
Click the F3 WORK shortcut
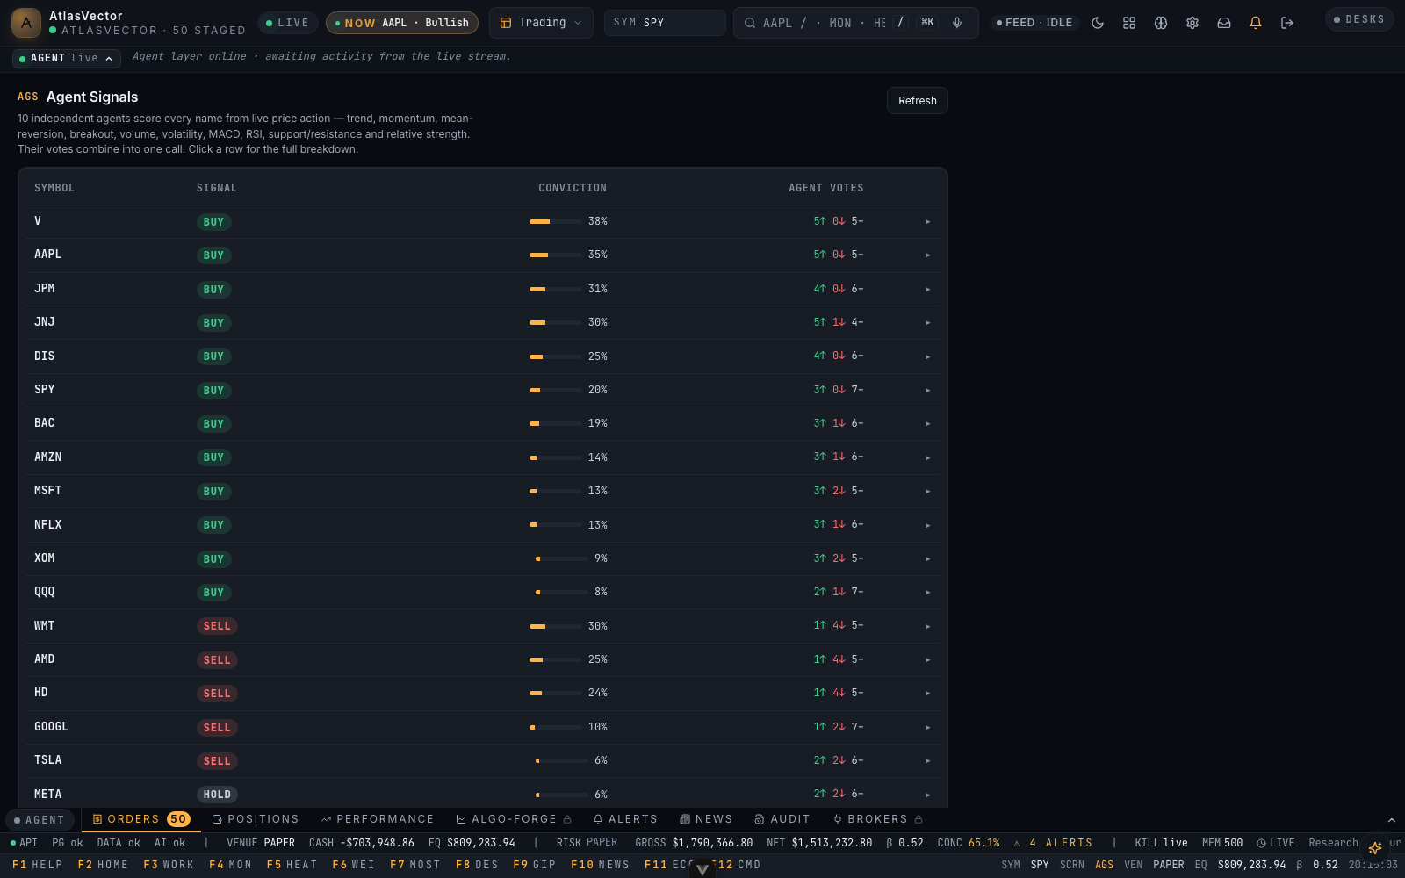point(169,865)
